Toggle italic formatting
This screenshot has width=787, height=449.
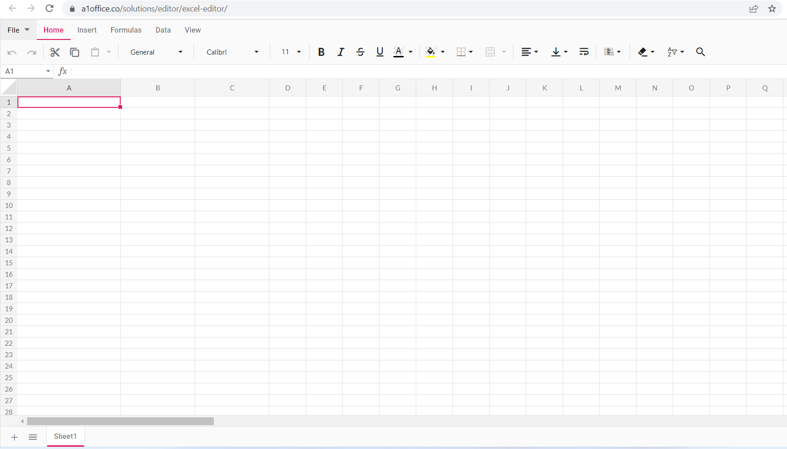tap(340, 52)
